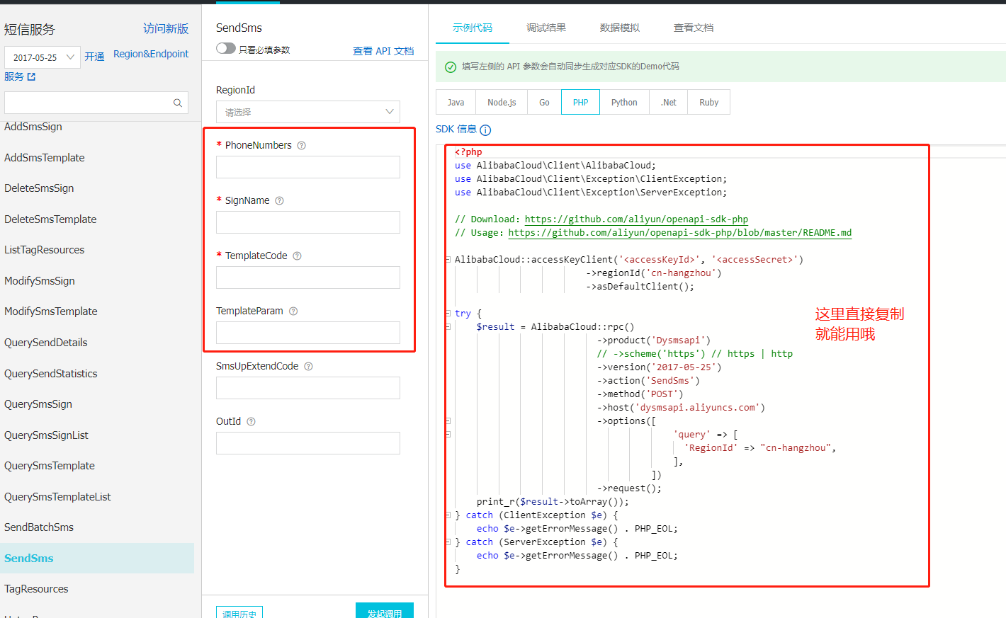
Task: Show help for the TemplateCode parameter
Action: (x=297, y=256)
